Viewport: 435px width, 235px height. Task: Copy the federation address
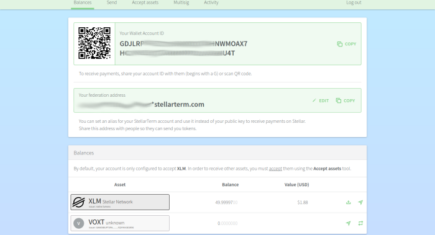click(346, 100)
